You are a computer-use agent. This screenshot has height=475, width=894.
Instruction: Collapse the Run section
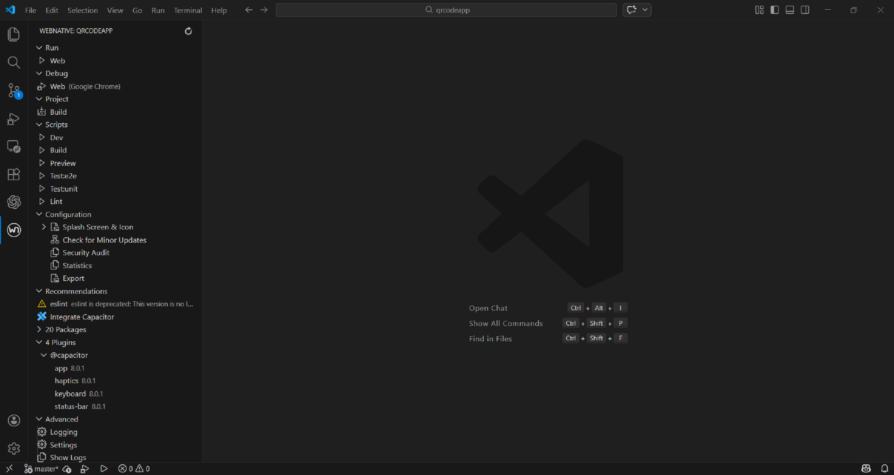pos(39,48)
